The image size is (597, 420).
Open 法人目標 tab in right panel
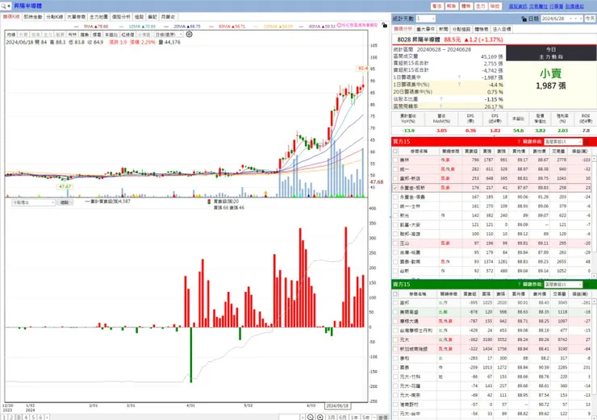click(502, 29)
